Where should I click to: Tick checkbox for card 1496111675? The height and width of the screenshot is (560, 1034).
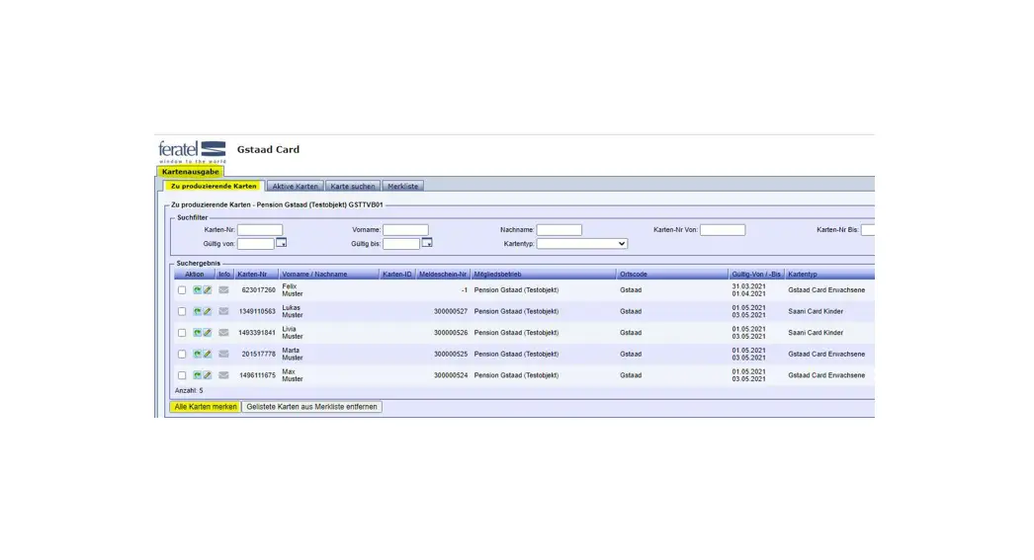(x=182, y=375)
